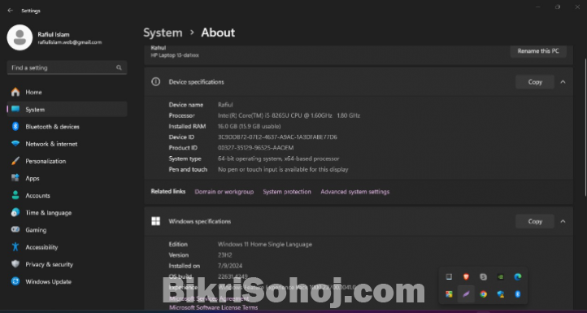Click the 16.0 GB installed RAM value

(250, 126)
